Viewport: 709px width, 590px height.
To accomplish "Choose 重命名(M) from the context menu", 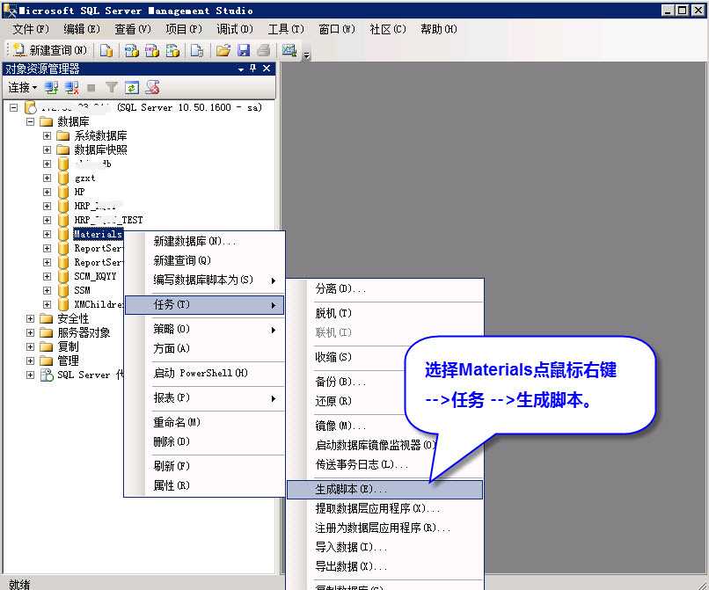I will (x=205, y=422).
